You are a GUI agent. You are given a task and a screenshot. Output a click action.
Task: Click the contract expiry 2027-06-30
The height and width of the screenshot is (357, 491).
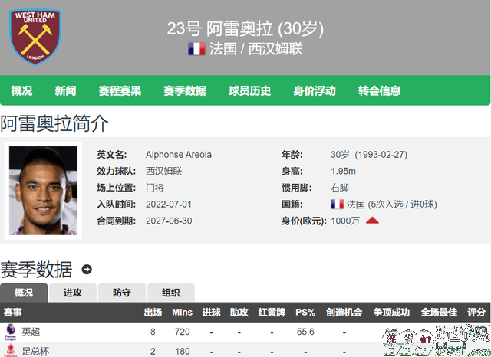[169, 221]
